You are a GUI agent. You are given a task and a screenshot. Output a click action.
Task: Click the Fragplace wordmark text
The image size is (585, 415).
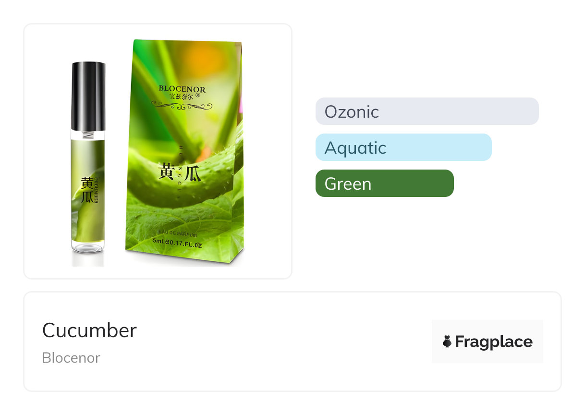tap(494, 342)
